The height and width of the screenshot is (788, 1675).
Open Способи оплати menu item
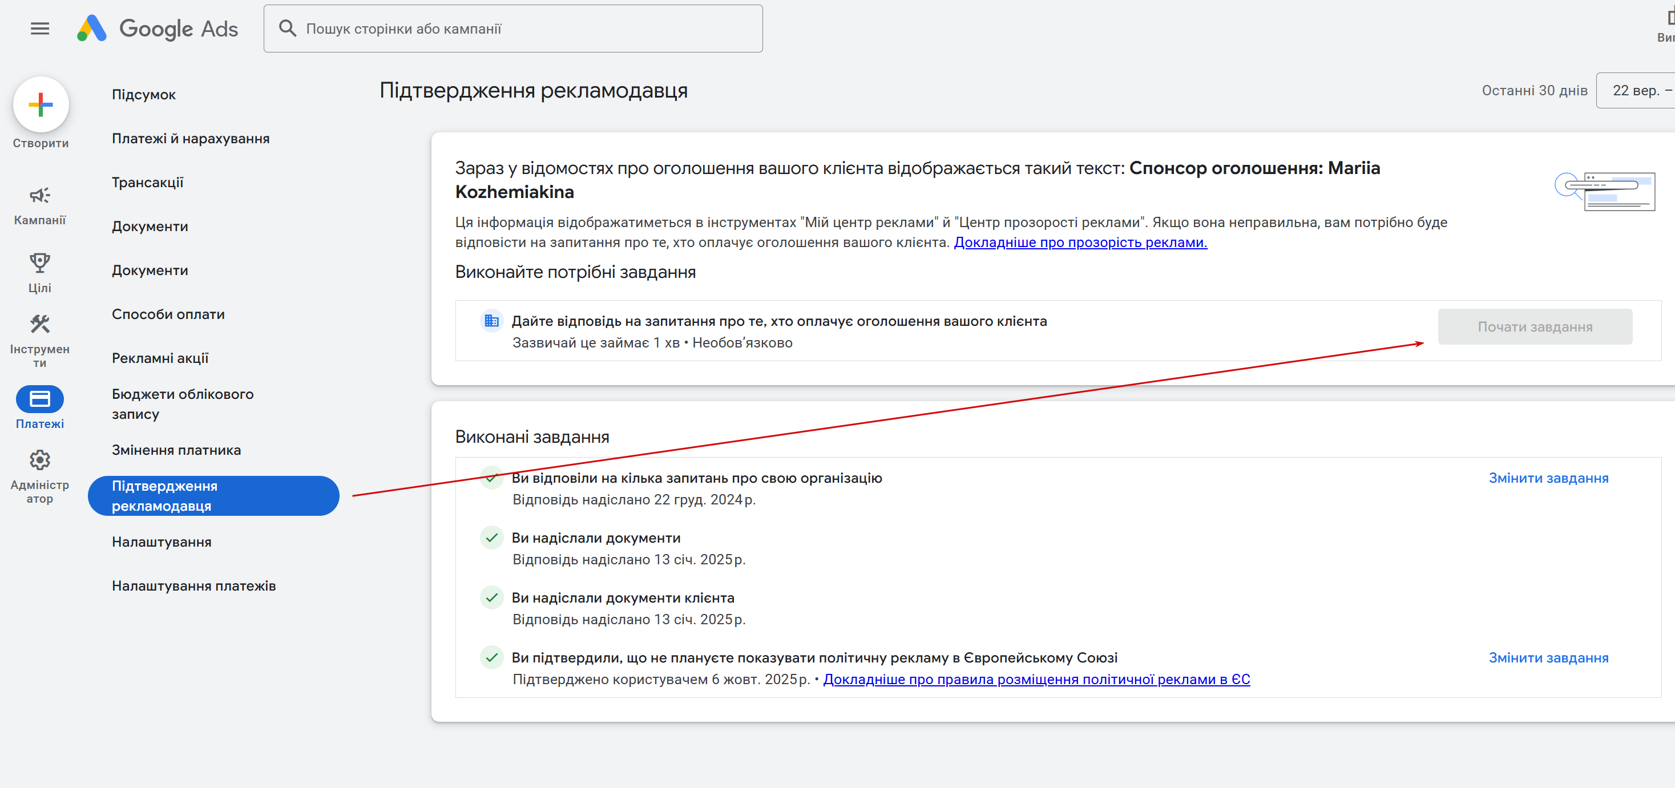click(x=168, y=314)
